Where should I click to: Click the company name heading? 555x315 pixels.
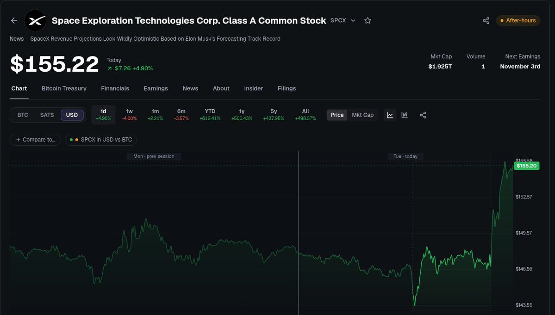click(x=189, y=20)
